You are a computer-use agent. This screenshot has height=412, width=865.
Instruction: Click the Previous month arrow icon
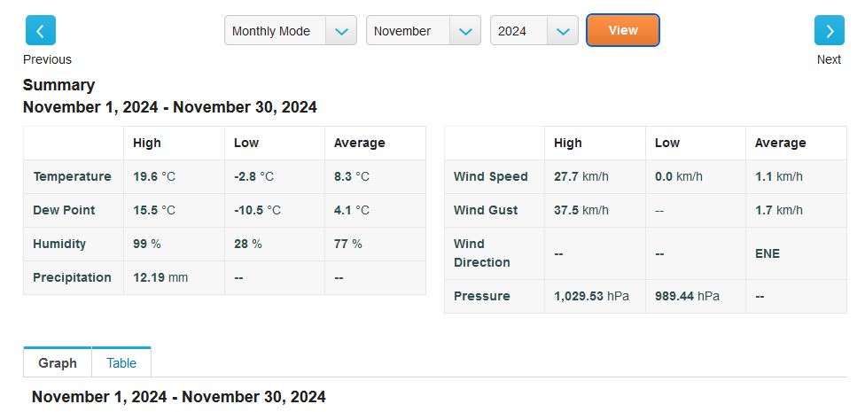coord(40,31)
